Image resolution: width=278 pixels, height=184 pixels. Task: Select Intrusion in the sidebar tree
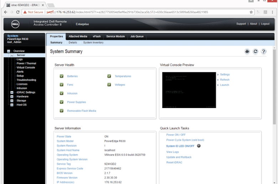pyautogui.click(x=22, y=88)
